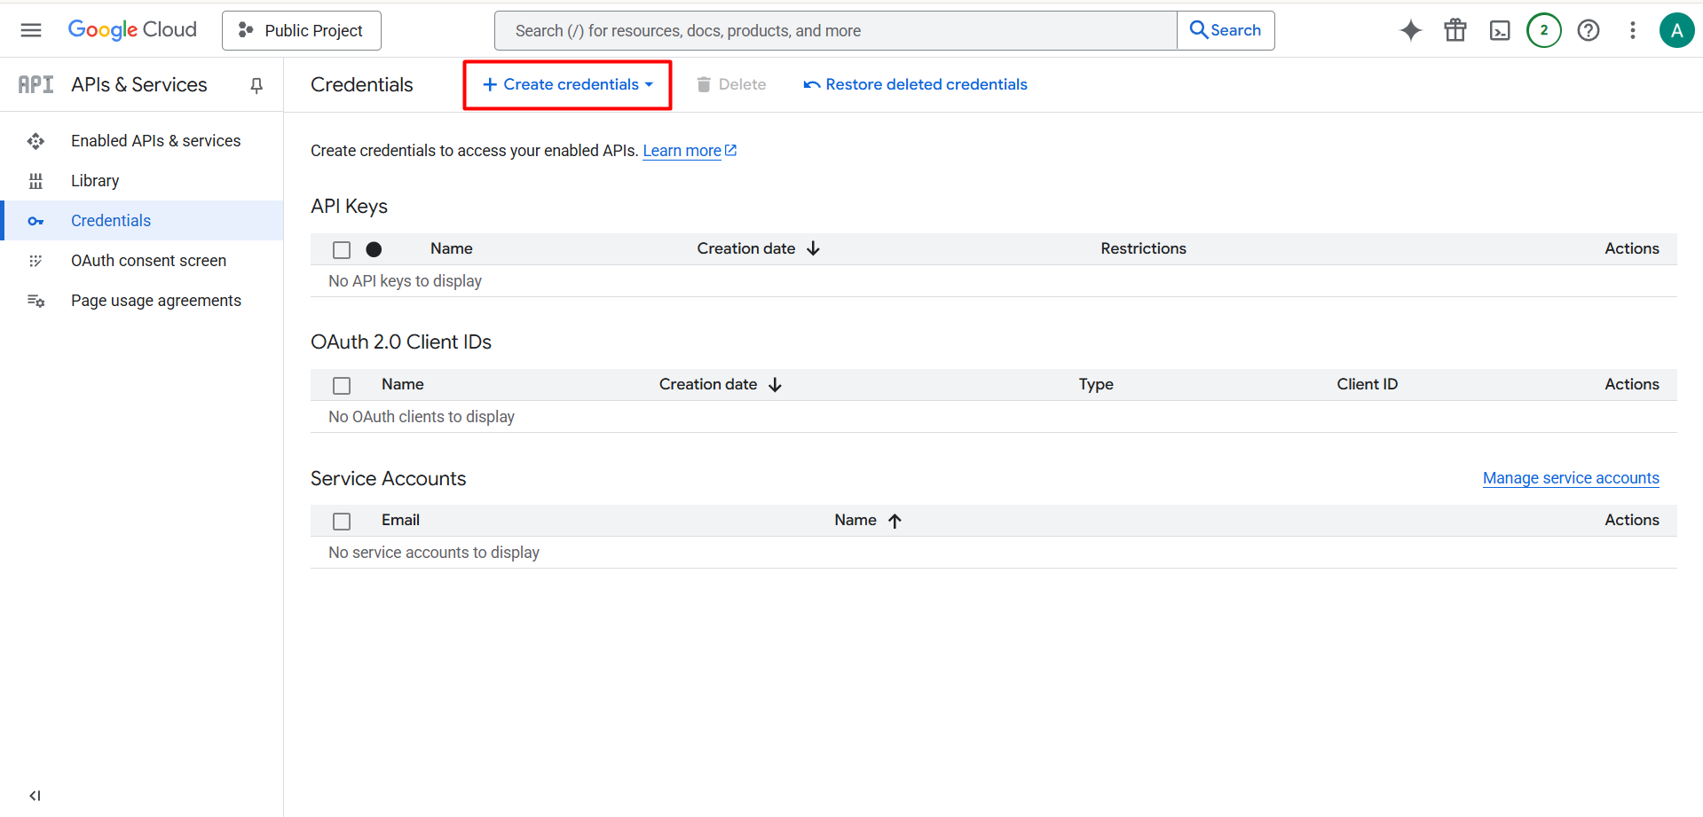Viewport: 1703px width, 817px height.
Task: Sort API Keys by Creation date
Action: point(758,248)
